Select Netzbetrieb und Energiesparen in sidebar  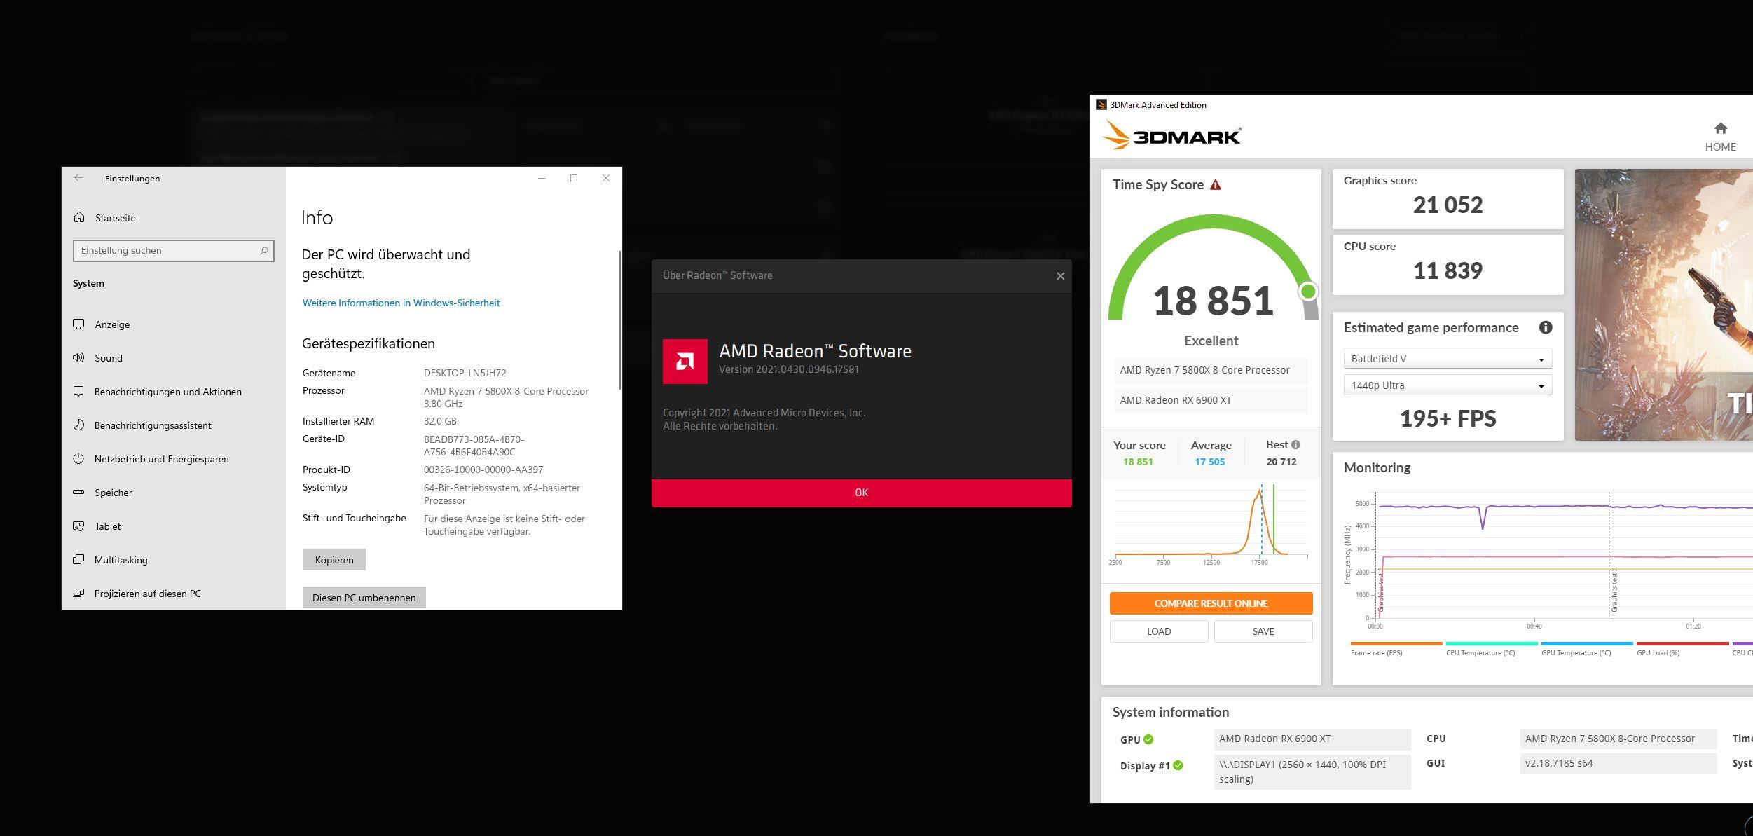[161, 459]
